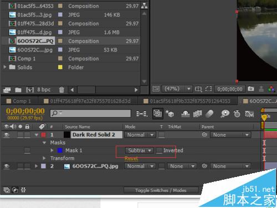
Task: Collapse the Dark Red Solid 2 layer
Action: click(37, 135)
